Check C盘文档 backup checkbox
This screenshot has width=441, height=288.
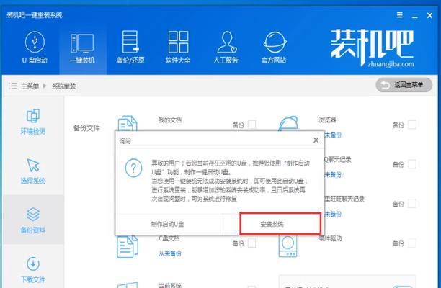coord(252,243)
